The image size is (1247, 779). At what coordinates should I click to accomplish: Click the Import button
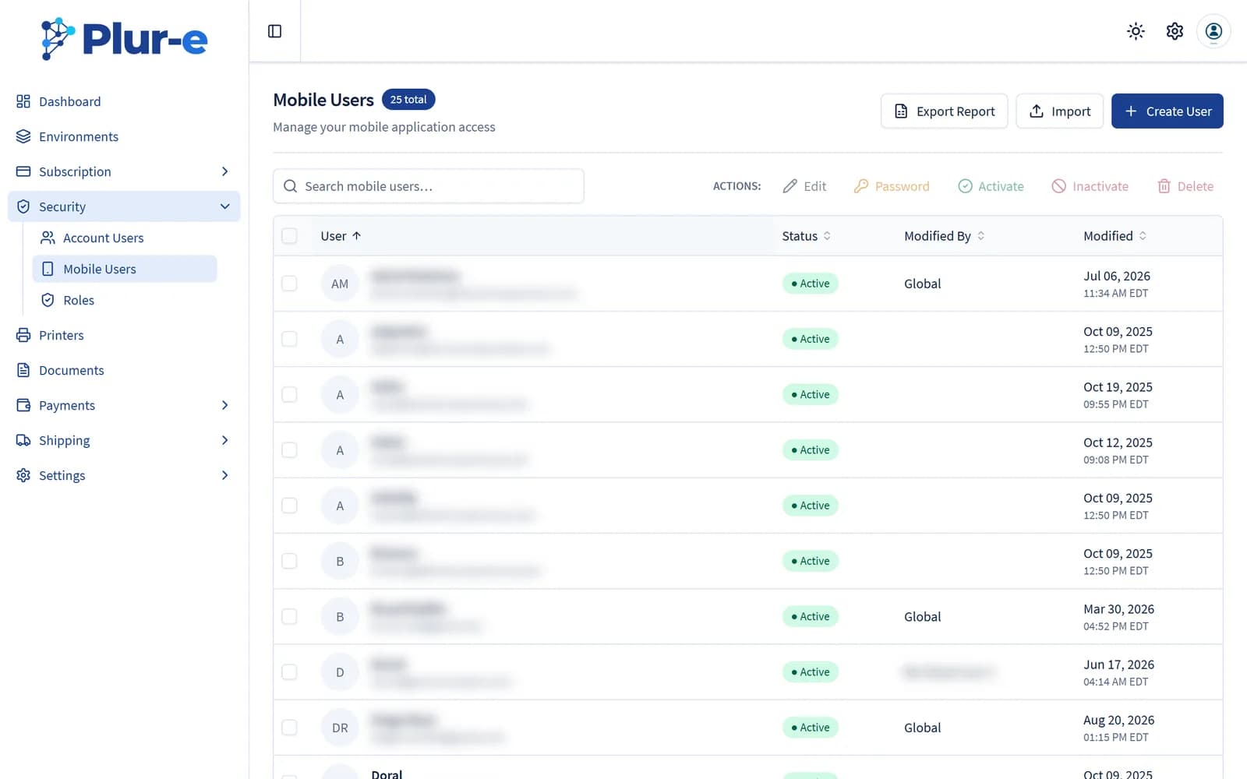[1059, 111]
